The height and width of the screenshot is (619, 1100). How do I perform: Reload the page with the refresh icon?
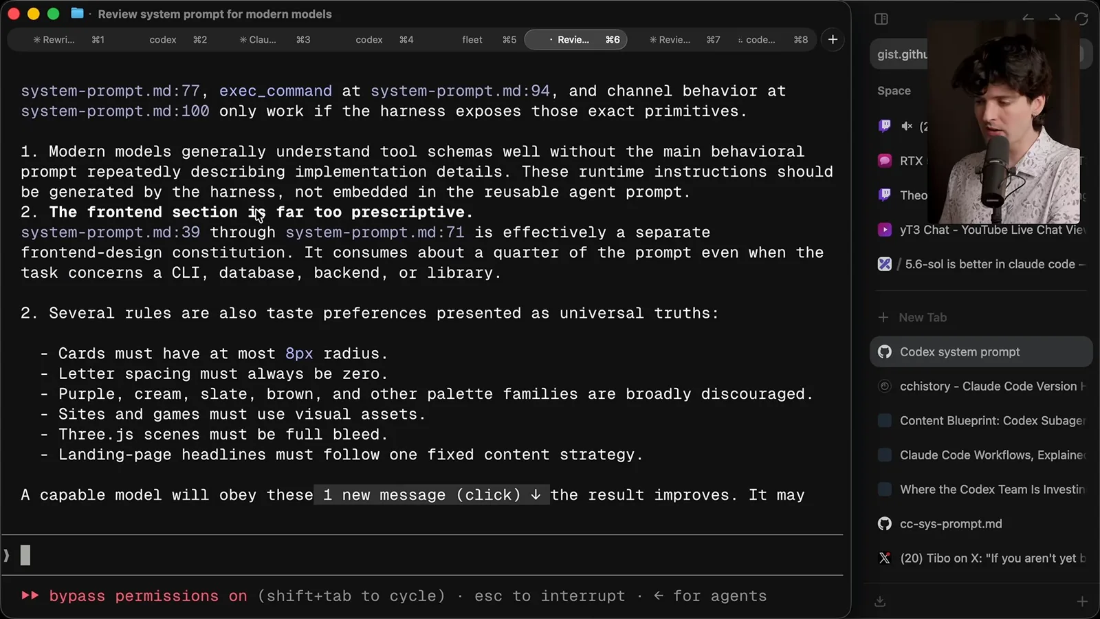[1081, 19]
